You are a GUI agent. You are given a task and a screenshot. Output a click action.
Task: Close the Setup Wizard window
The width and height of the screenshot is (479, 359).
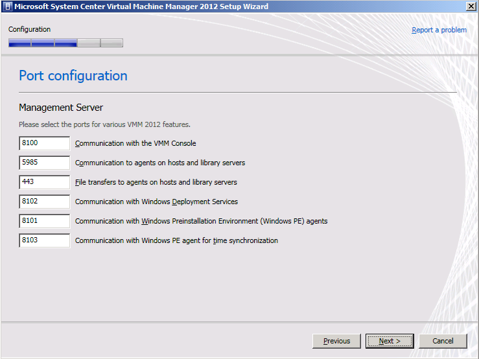(x=471, y=6)
